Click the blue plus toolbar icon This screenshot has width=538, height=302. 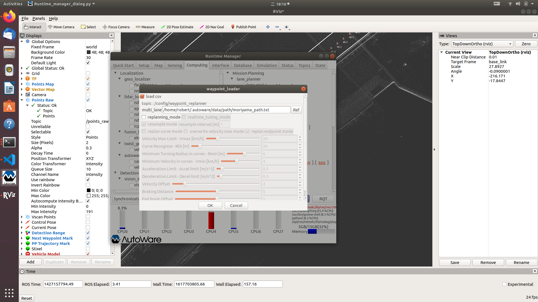[x=268, y=27]
